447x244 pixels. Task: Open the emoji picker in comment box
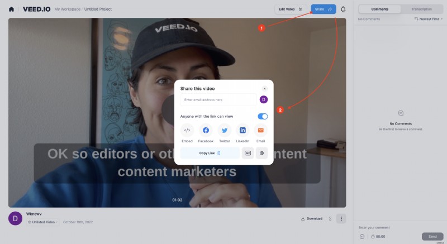(362, 237)
